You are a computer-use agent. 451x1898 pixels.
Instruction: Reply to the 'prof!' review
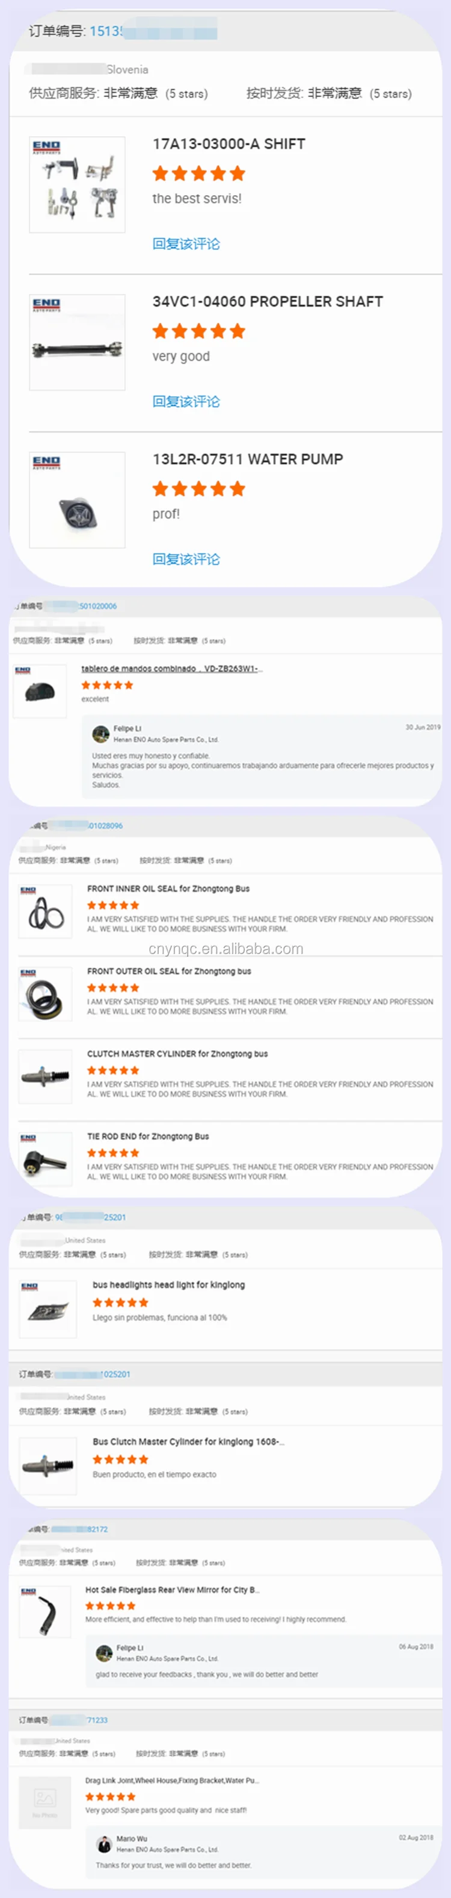click(186, 559)
